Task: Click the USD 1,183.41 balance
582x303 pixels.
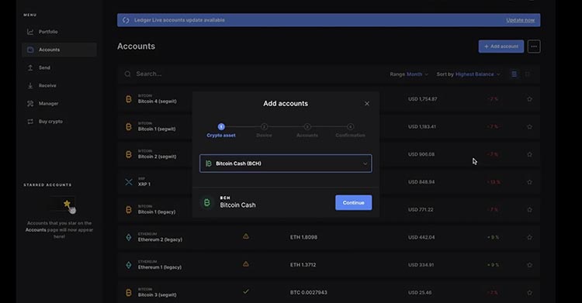Action: (x=422, y=127)
